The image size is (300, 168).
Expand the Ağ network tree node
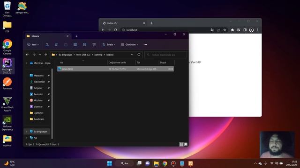[27, 138]
